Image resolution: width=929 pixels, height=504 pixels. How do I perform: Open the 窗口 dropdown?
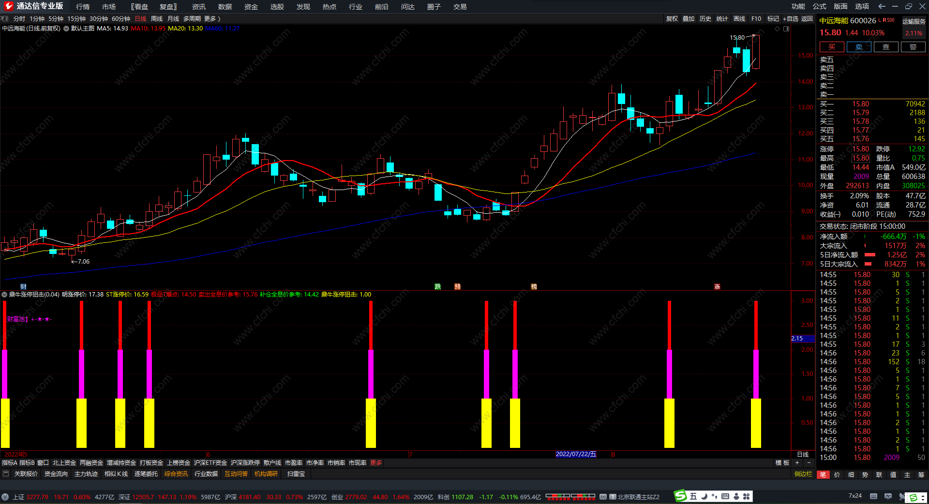[x=43, y=463]
